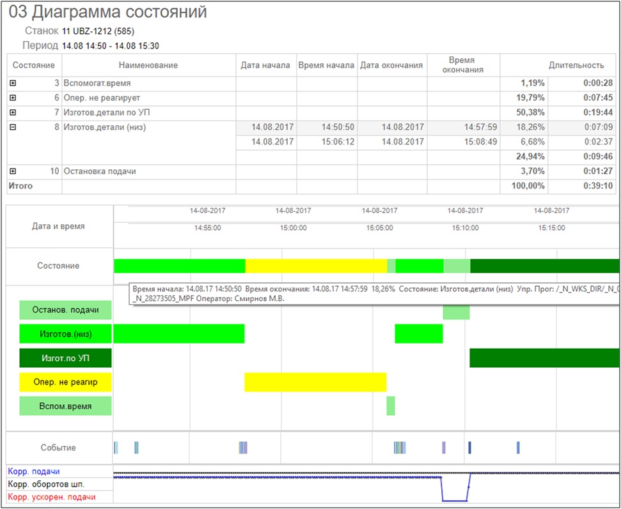621x509 pixels.
Task: Click the 15:10:00 time axis label
Action: (466, 228)
